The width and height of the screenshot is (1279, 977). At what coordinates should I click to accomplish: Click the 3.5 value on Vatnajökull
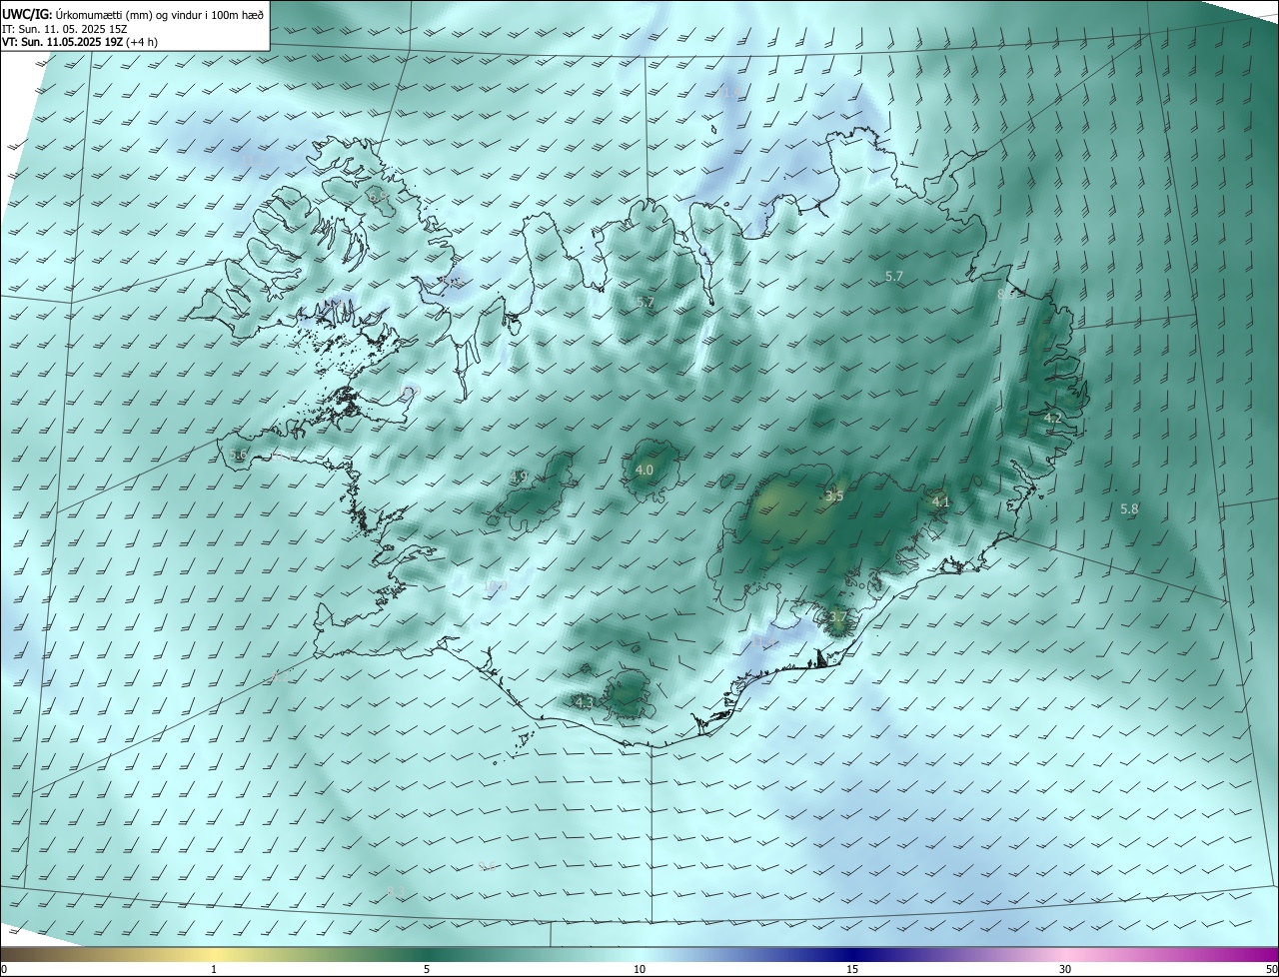click(834, 495)
